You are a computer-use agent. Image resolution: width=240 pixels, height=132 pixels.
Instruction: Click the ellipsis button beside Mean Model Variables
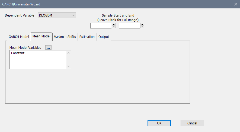pyautogui.click(x=48, y=48)
